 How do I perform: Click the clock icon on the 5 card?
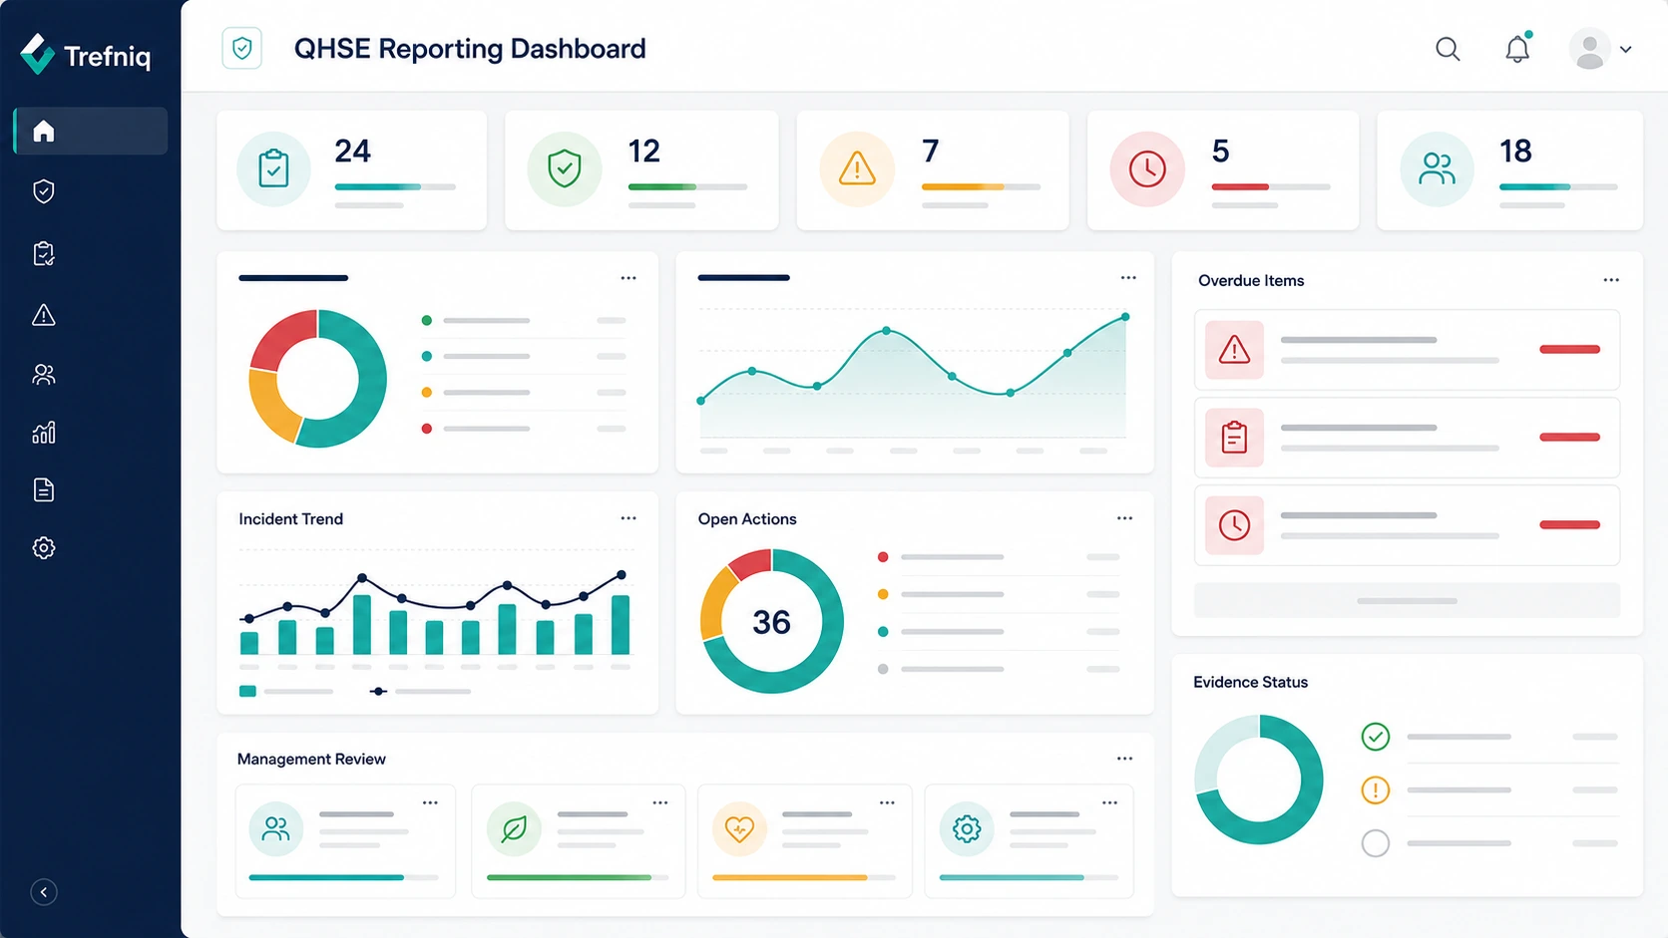(x=1147, y=169)
